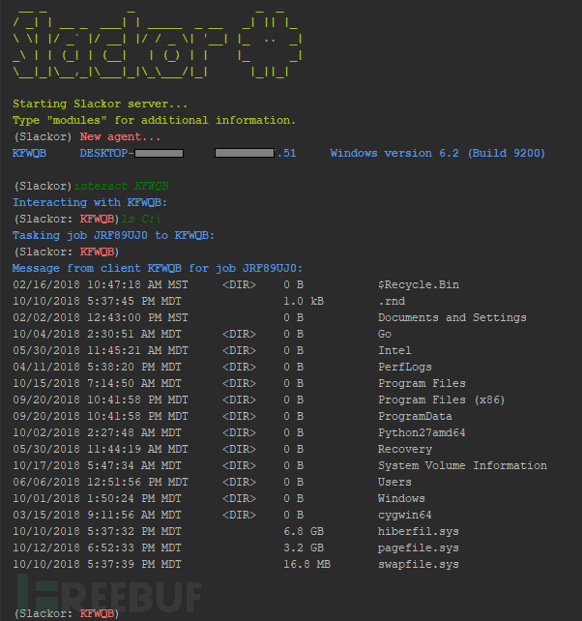The height and width of the screenshot is (621, 582).
Task: Click the "Python27amd64" directory name
Action: click(x=422, y=433)
